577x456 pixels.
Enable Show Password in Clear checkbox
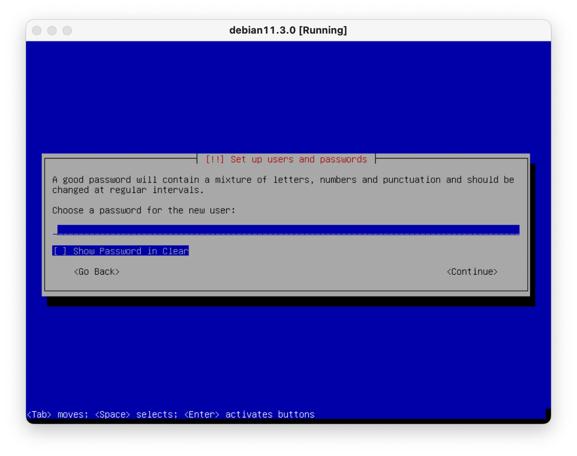[120, 251]
